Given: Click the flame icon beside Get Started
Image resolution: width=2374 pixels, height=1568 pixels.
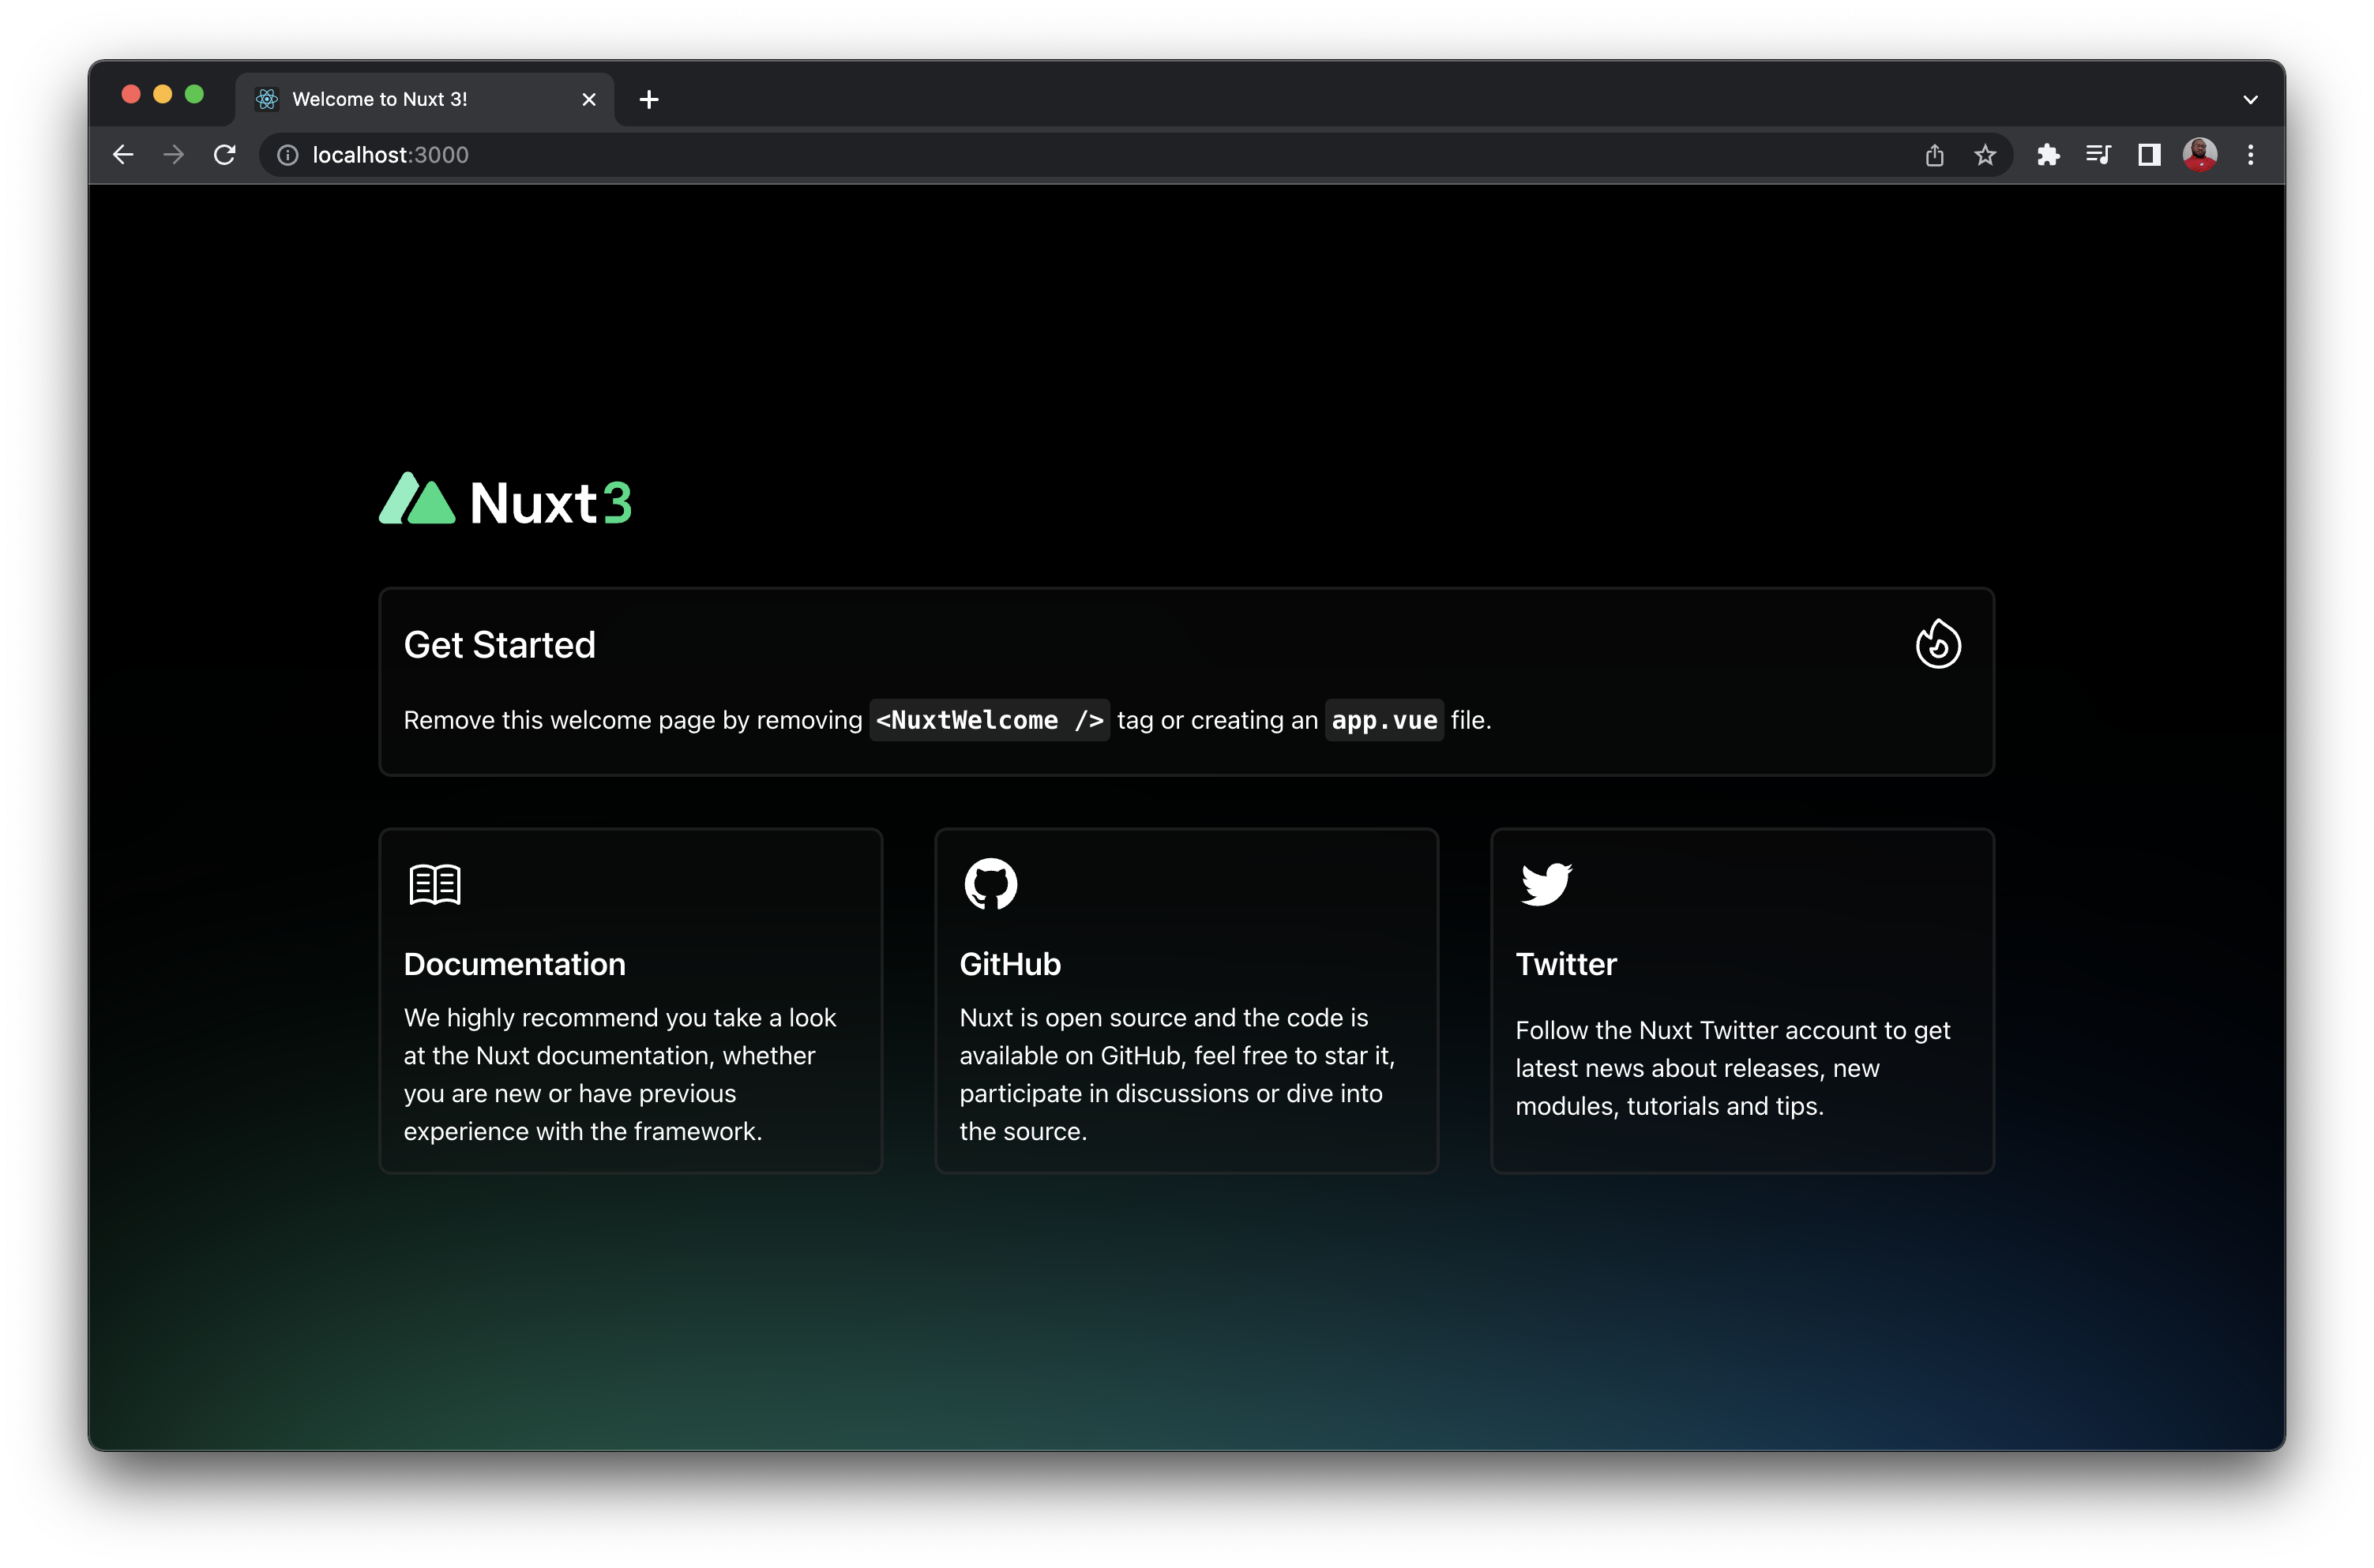Looking at the screenshot, I should [1938, 644].
